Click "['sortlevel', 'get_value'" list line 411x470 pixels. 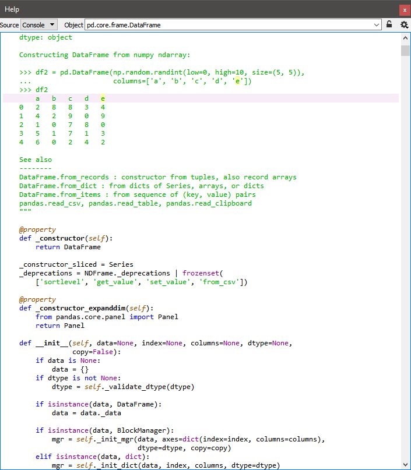[x=142, y=282]
